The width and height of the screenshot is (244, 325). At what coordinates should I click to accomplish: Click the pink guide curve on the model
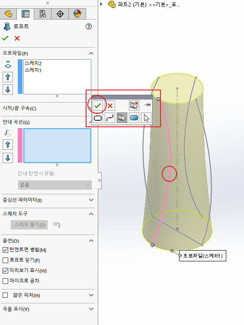click(169, 174)
